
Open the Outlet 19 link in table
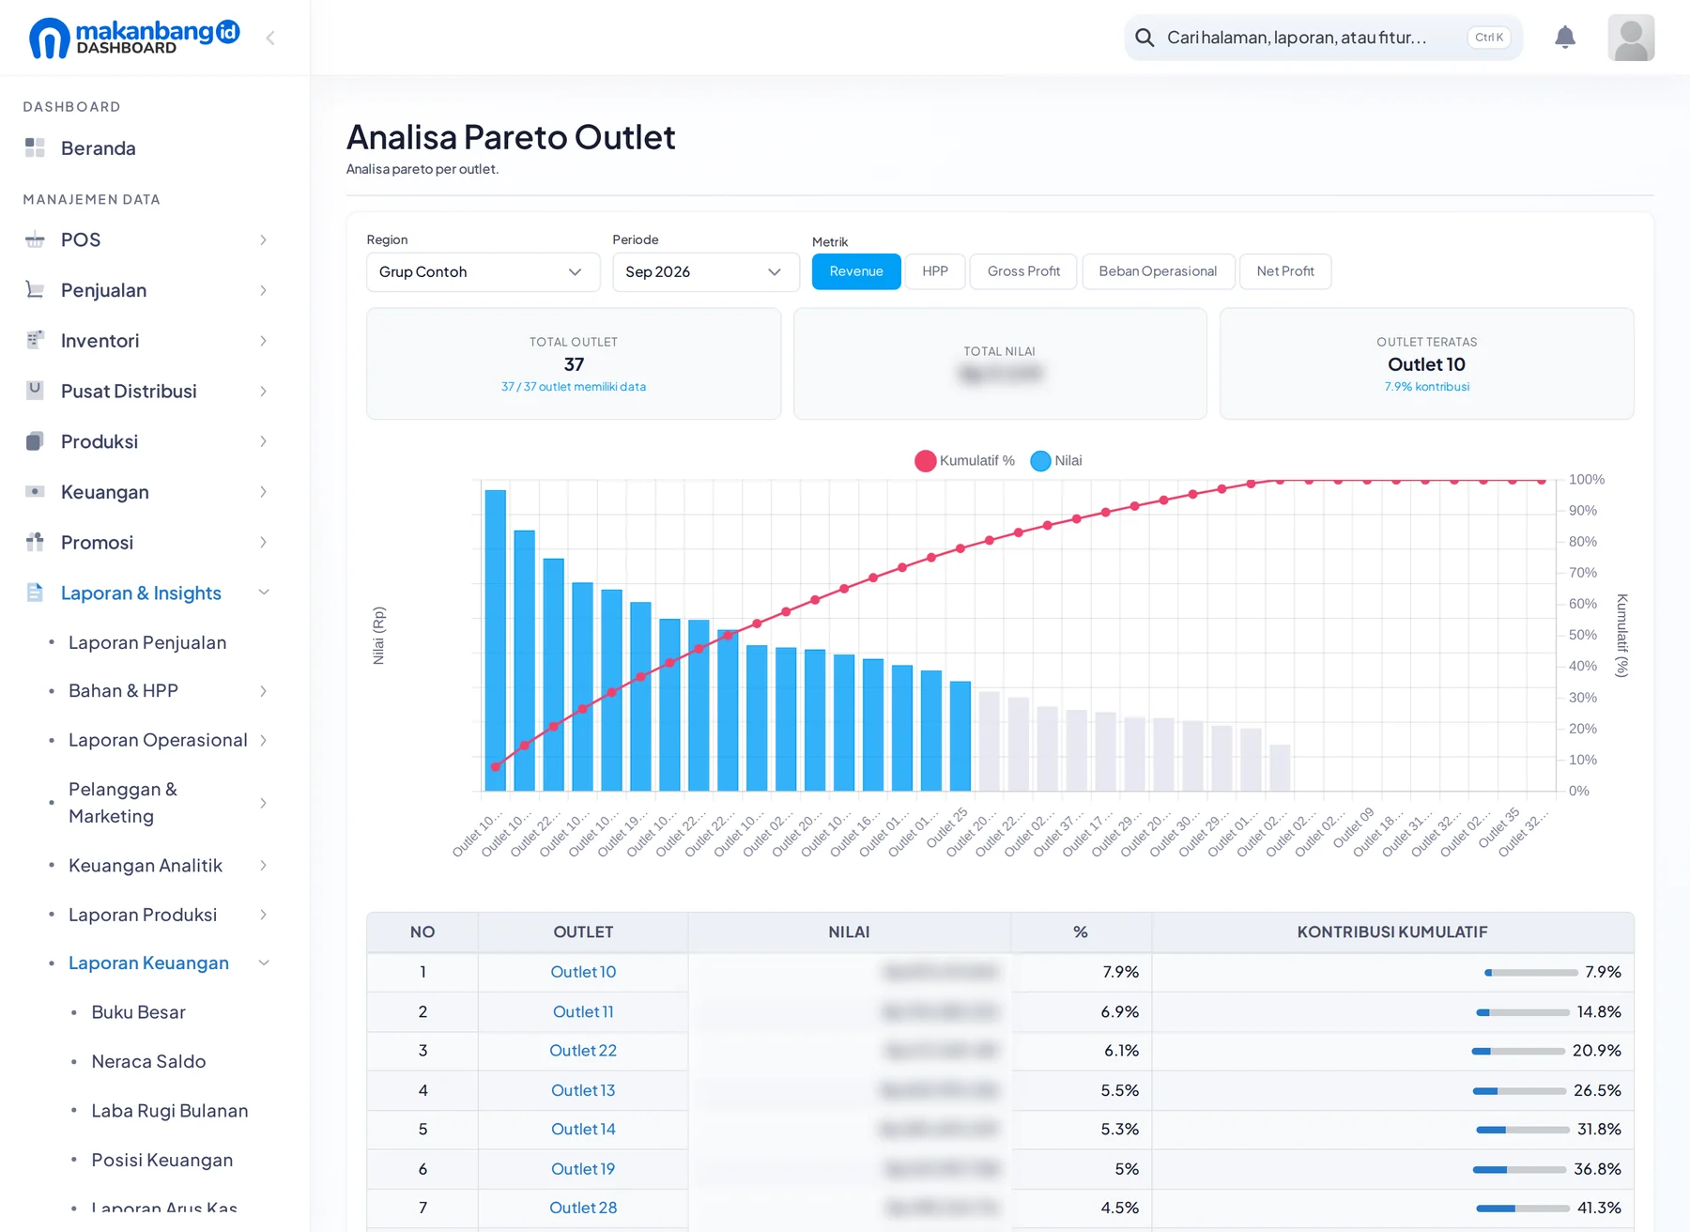pyautogui.click(x=583, y=1169)
